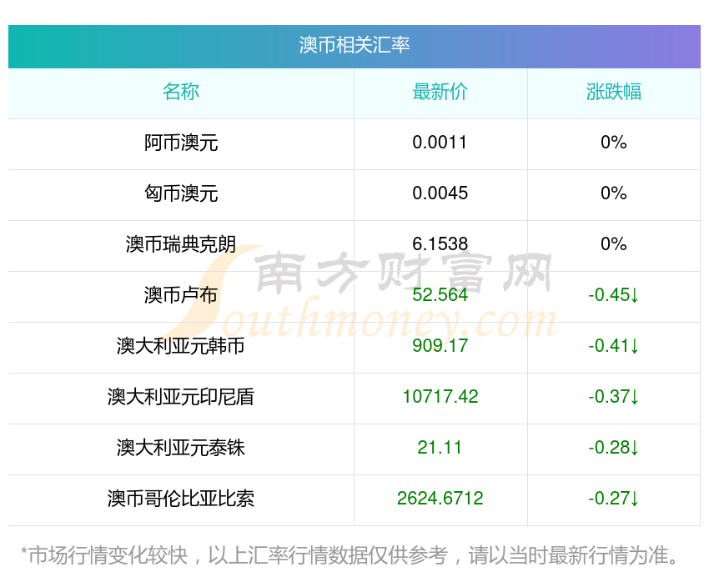Select the 澳大利亚元泰铢 row name
The image size is (709, 582).
[x=181, y=448]
